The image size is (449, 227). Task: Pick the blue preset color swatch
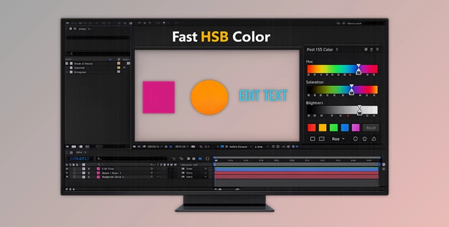click(345, 128)
